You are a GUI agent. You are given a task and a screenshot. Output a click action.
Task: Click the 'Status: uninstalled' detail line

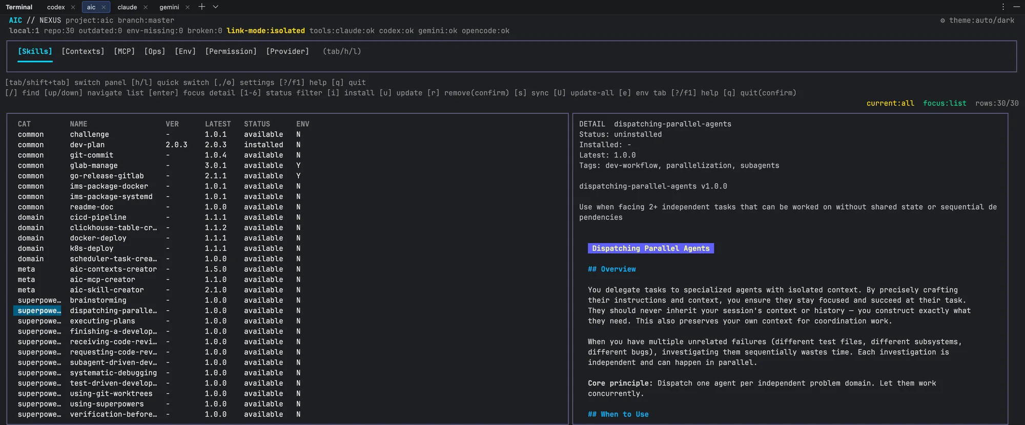coord(620,134)
